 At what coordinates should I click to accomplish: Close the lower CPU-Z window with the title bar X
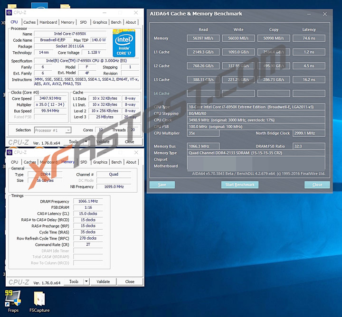136,152
